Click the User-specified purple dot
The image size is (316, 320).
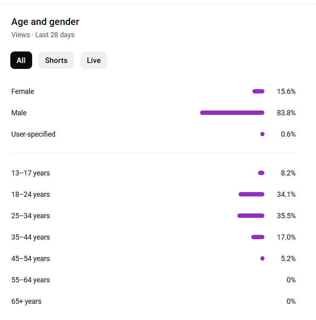pyautogui.click(x=262, y=134)
